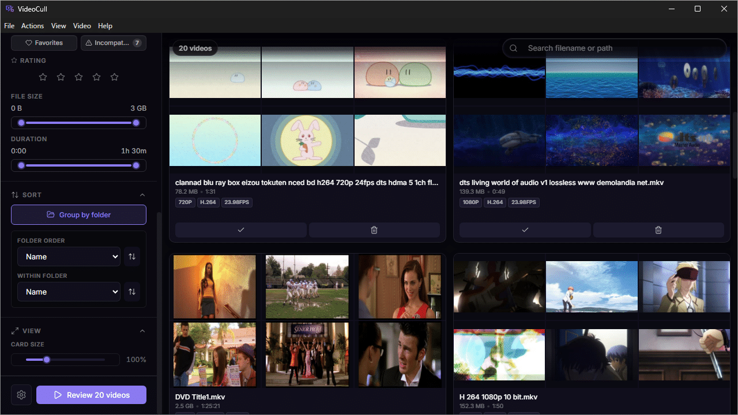Viewport: 738px width, 415px height.
Task: Toggle the Favorites filter
Action: pyautogui.click(x=44, y=43)
